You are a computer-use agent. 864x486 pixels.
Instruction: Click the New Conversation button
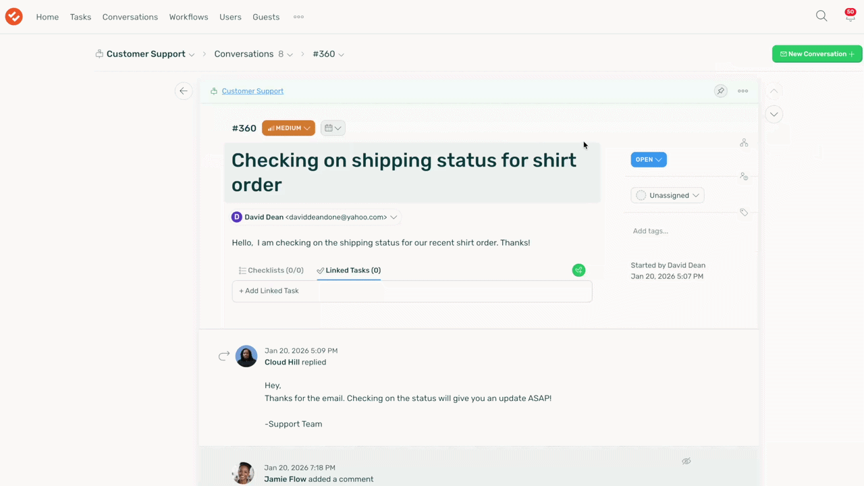pyautogui.click(x=817, y=54)
